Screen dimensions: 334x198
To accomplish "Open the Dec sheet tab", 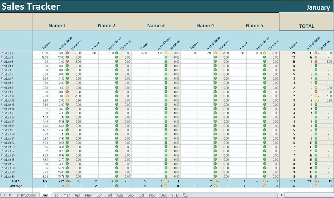I will (163, 195).
